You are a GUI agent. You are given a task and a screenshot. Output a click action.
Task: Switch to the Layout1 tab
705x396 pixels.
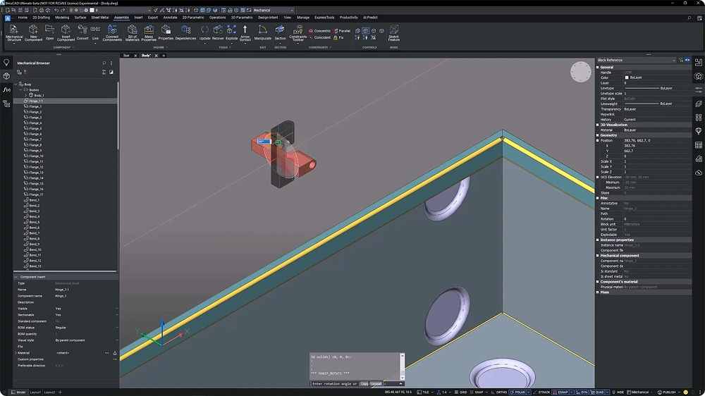point(35,392)
